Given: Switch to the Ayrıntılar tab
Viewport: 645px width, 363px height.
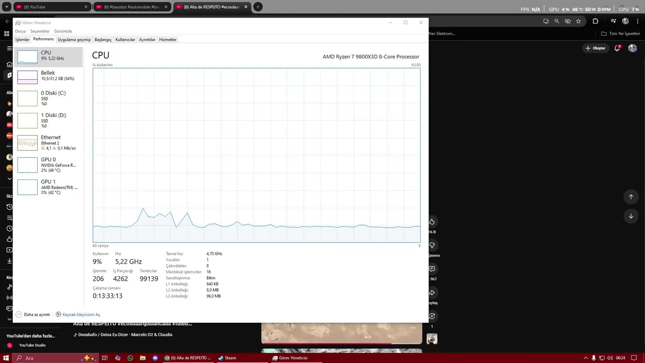Looking at the screenshot, I should pos(147,39).
